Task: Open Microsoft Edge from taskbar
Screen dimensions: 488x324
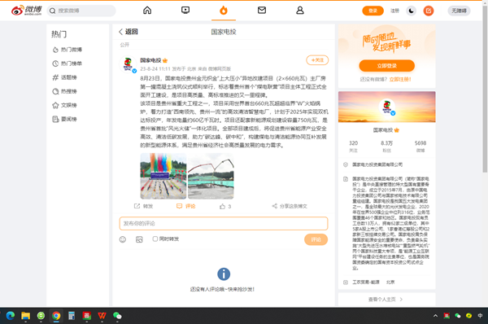Action: tap(11, 316)
